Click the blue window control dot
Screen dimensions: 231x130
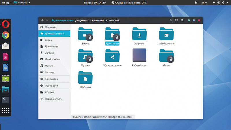point(194,20)
